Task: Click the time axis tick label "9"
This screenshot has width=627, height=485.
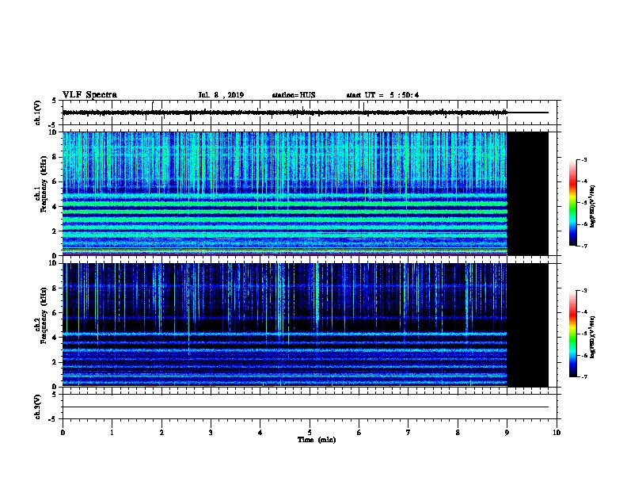Action: pos(507,432)
